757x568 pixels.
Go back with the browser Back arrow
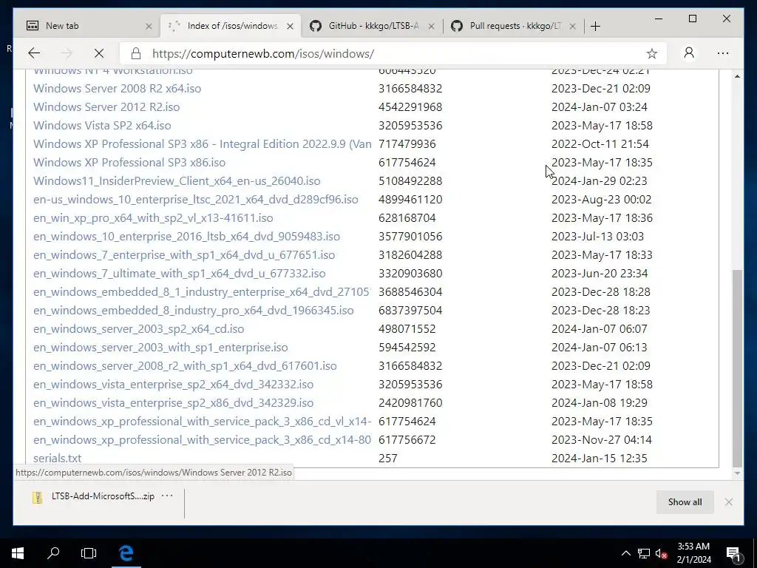click(34, 53)
